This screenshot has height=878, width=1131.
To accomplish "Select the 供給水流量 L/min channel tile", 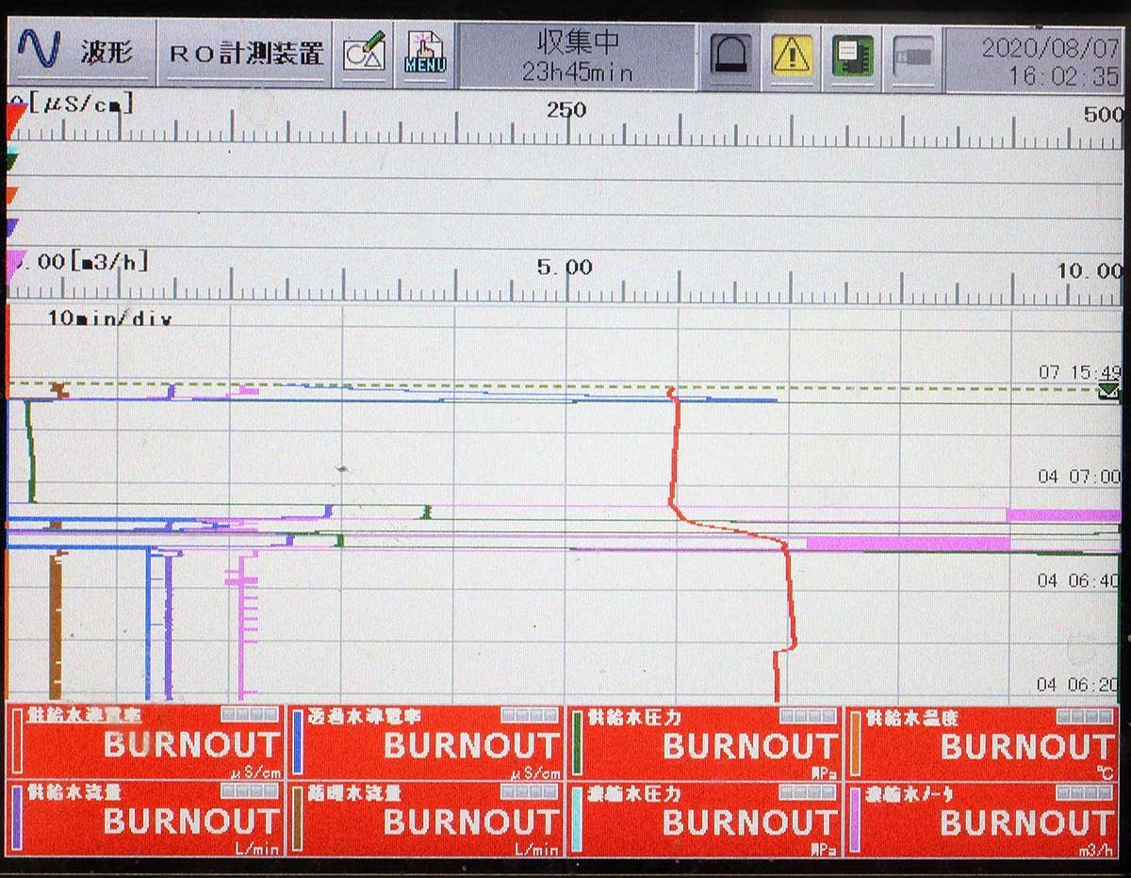I will click(x=146, y=819).
